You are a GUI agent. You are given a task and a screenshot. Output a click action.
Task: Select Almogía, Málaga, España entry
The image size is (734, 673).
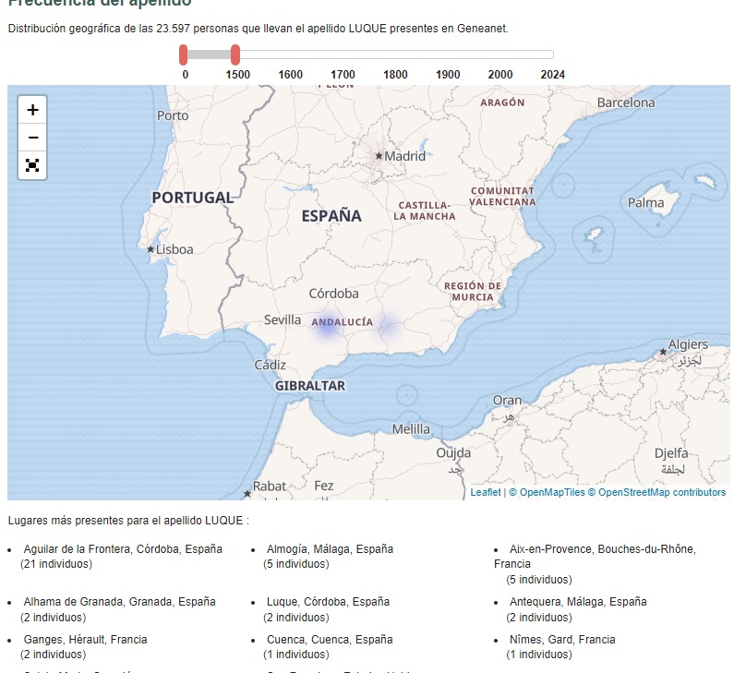tap(330, 549)
